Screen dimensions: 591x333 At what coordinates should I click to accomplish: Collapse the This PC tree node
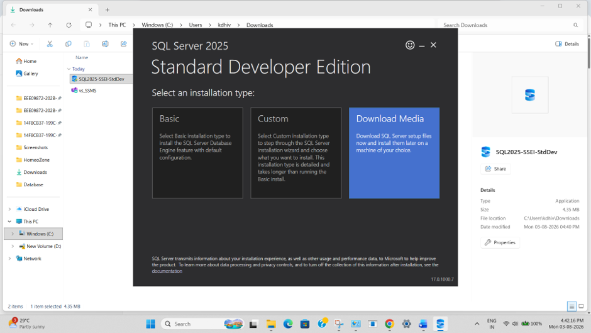(10, 222)
